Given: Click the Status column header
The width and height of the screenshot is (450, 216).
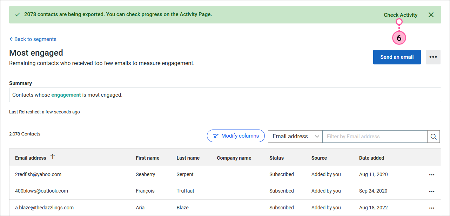Looking at the screenshot, I should 276,158.
